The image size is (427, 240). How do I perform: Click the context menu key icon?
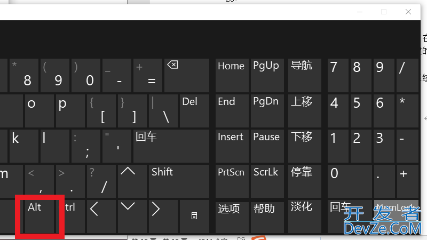coord(194,217)
